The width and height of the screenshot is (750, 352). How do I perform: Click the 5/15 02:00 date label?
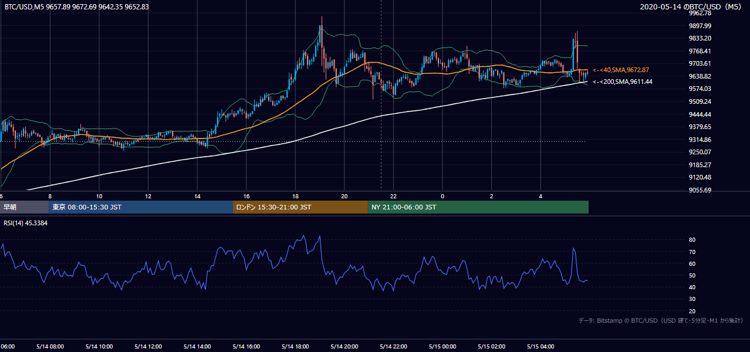tap(492, 347)
